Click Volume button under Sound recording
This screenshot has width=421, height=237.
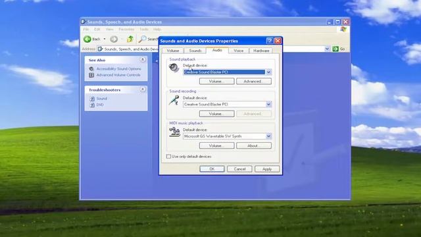pyautogui.click(x=216, y=114)
